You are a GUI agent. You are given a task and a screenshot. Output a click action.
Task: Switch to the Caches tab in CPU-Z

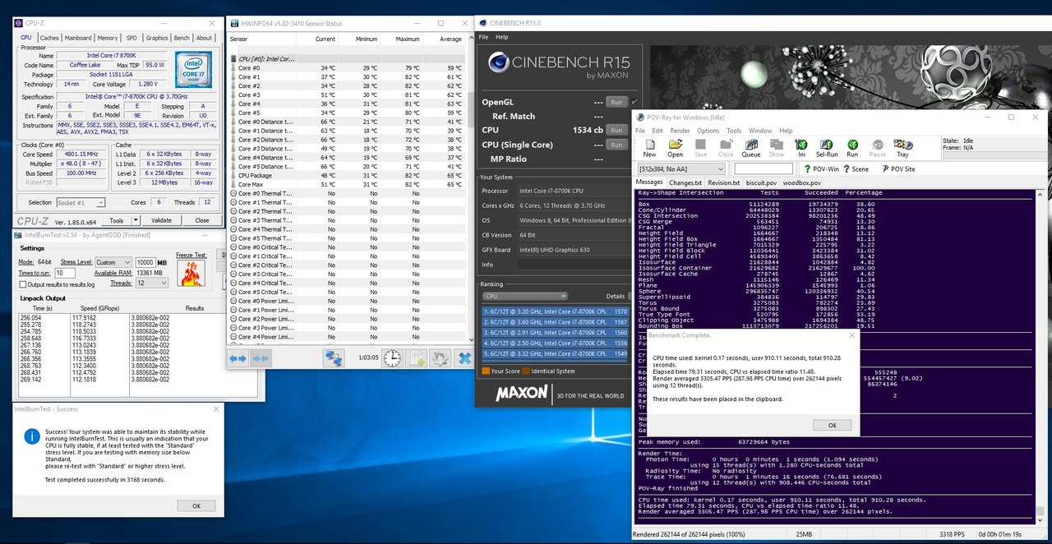tap(50, 38)
